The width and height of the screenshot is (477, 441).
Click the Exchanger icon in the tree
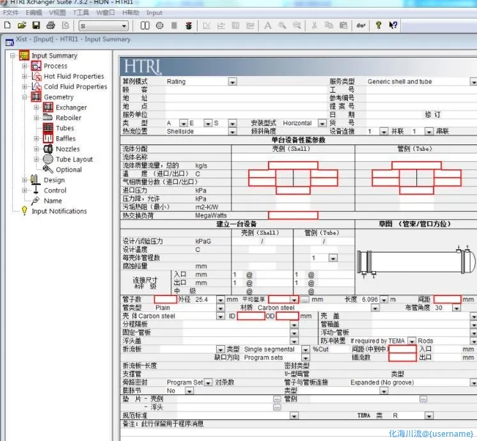[x=48, y=107]
